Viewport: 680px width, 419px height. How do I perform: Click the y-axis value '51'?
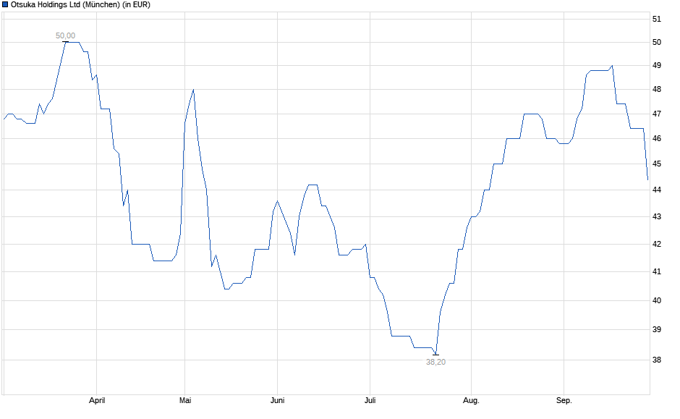[x=657, y=19]
